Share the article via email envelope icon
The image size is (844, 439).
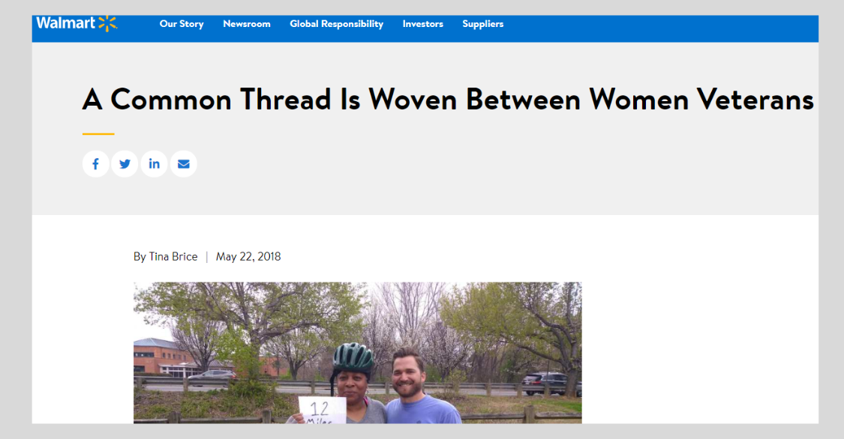[x=184, y=164]
